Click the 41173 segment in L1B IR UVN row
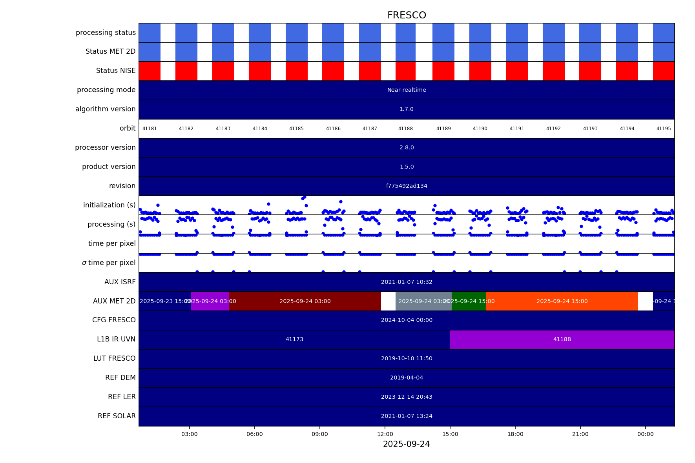 (x=294, y=340)
